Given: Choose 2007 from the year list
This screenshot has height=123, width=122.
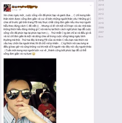Looking at the screenshot, I should pos(101,32).
